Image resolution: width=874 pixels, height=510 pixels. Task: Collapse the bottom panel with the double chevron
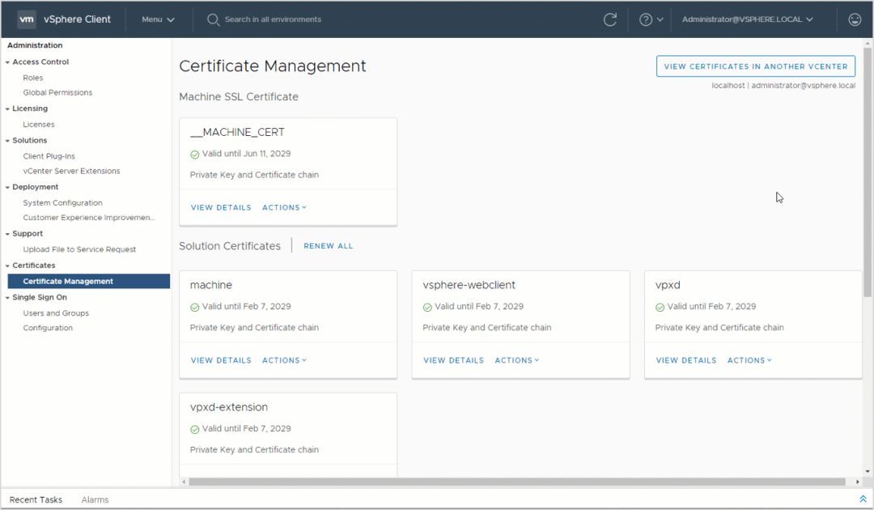click(862, 499)
